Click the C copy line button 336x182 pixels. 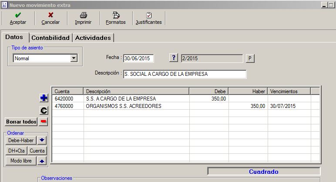(44, 110)
